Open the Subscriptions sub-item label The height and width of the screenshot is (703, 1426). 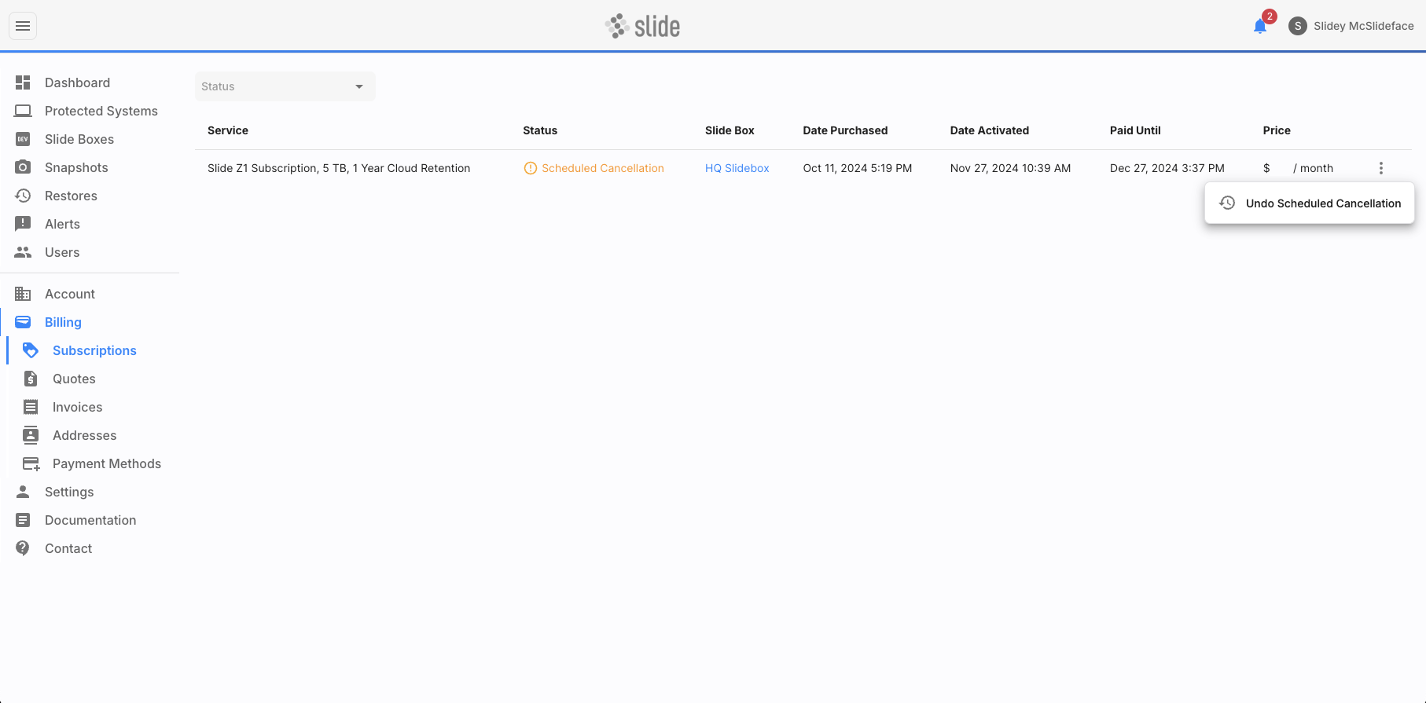point(94,350)
